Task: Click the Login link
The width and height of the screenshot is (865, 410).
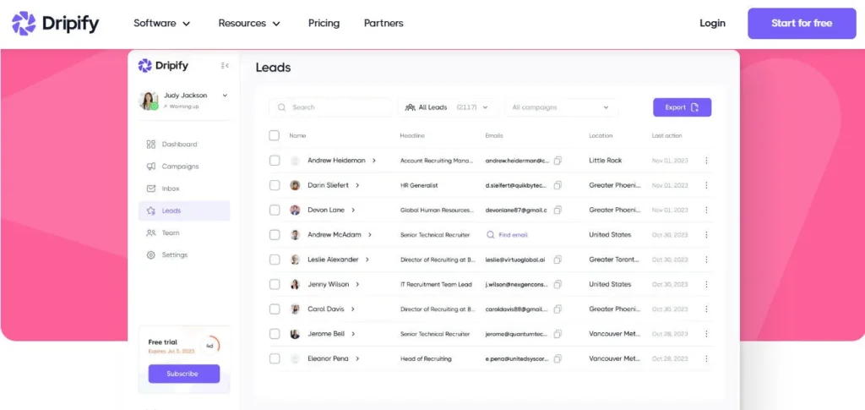Action: 712,23
